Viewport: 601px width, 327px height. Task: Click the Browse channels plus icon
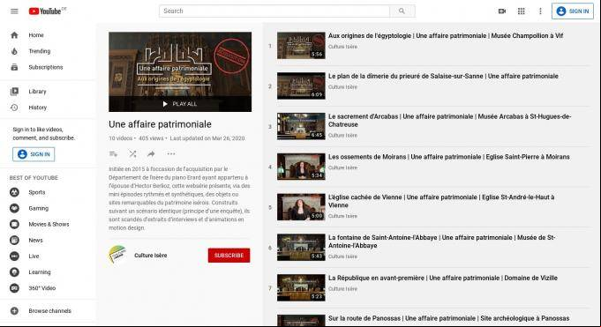[x=14, y=311]
